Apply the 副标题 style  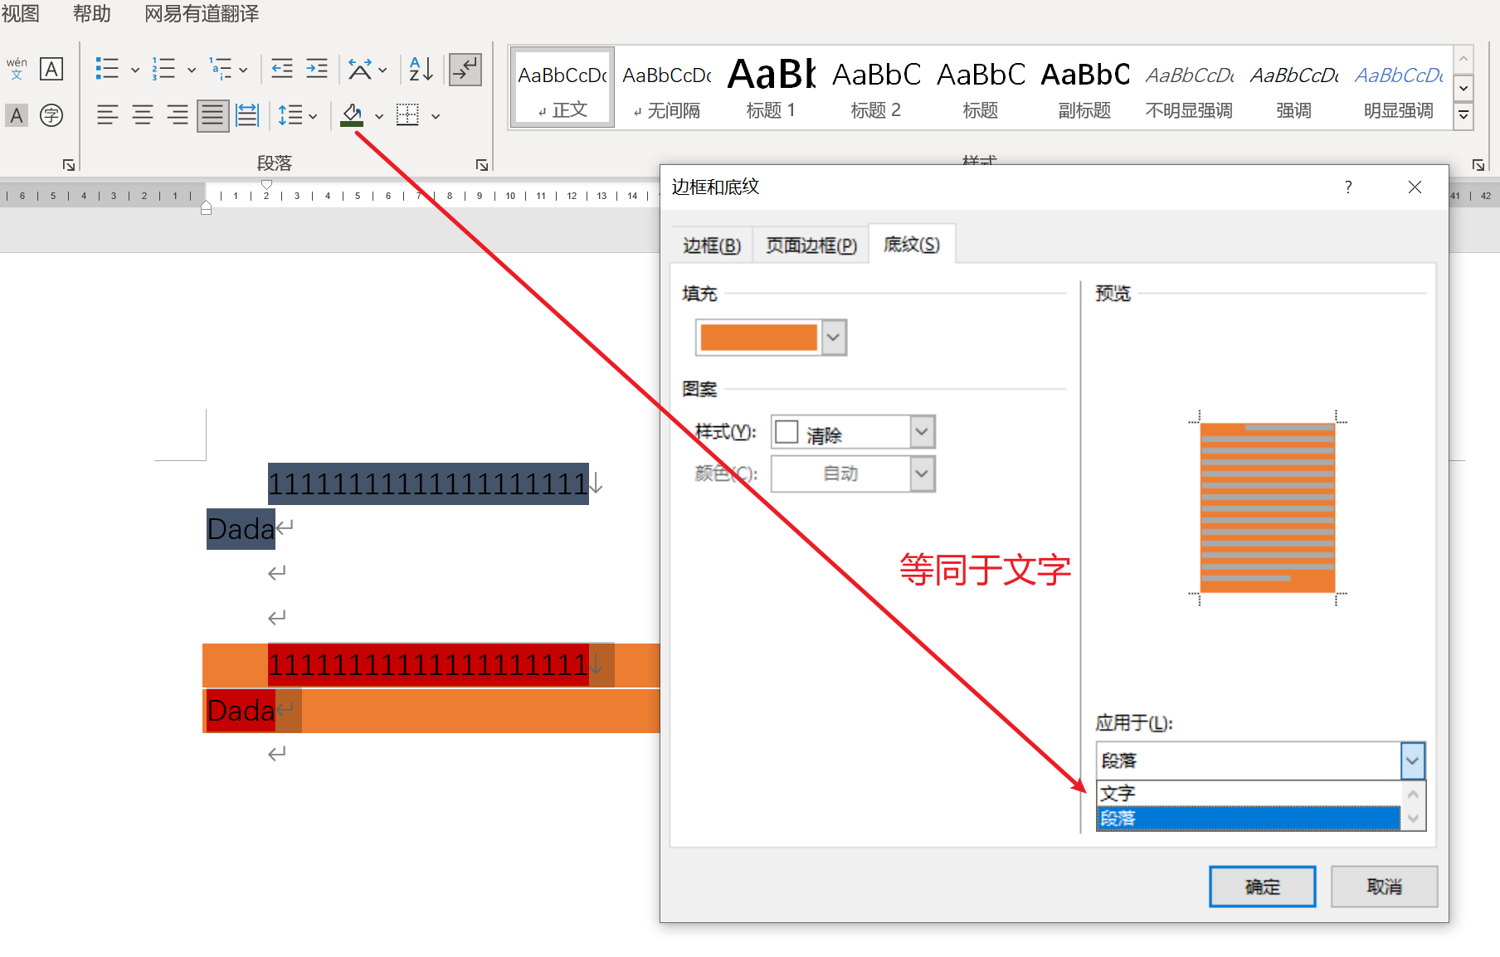pyautogui.click(x=1085, y=88)
